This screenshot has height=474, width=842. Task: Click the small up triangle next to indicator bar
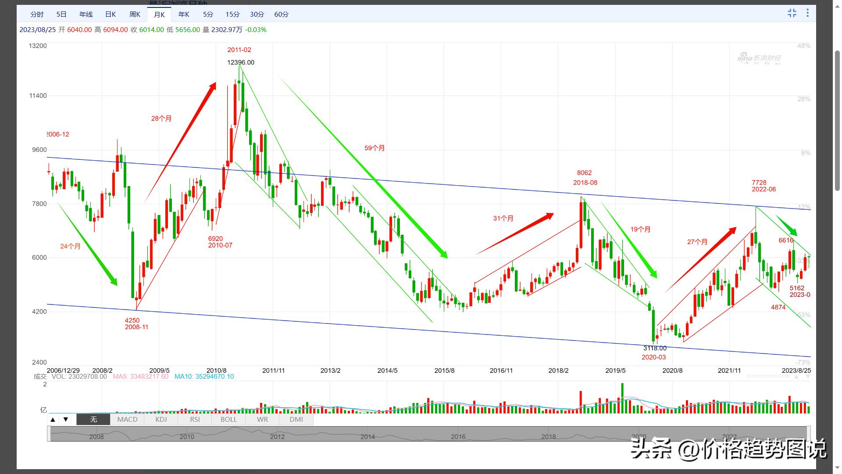tap(53, 419)
